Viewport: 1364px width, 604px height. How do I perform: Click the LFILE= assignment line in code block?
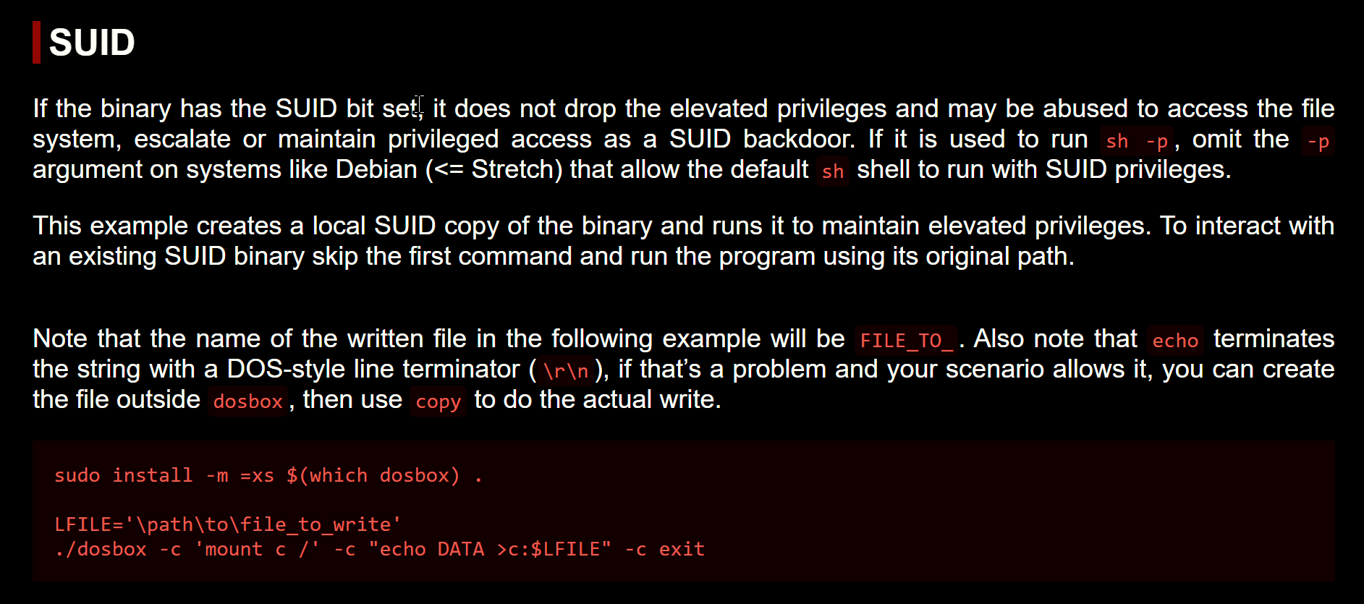click(x=227, y=524)
